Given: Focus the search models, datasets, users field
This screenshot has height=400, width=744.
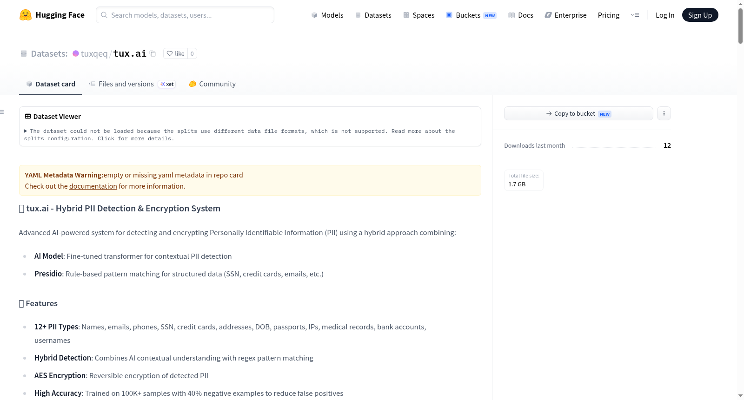Looking at the screenshot, I should coord(185,15).
